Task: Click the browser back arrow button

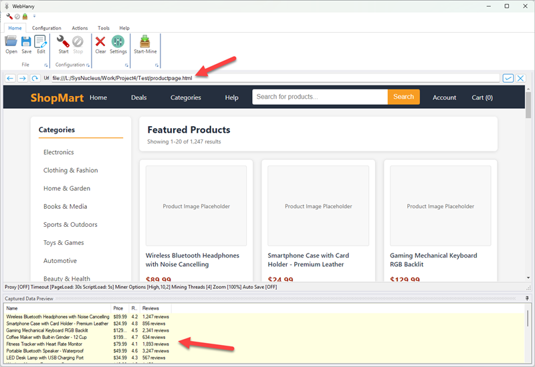Action: click(x=10, y=78)
